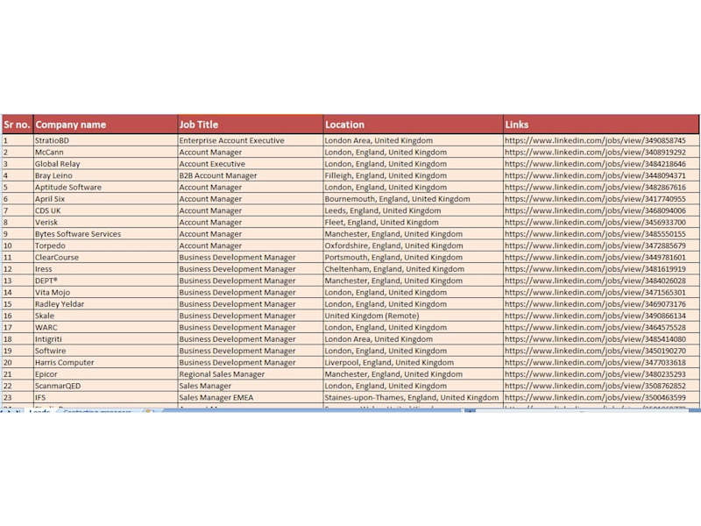
Task: Select the 'Account Executive' job title for Global Relay
Action: click(x=251, y=164)
